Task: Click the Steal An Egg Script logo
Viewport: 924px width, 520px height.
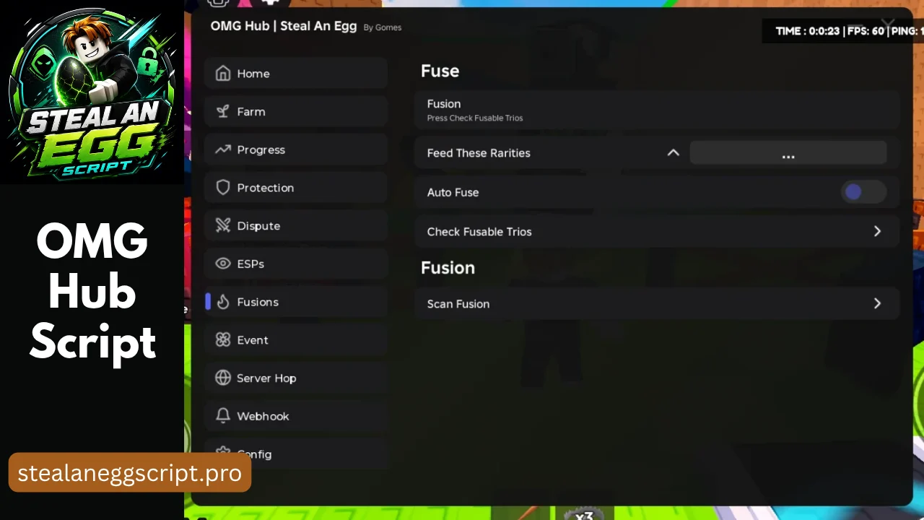Action: (x=92, y=92)
